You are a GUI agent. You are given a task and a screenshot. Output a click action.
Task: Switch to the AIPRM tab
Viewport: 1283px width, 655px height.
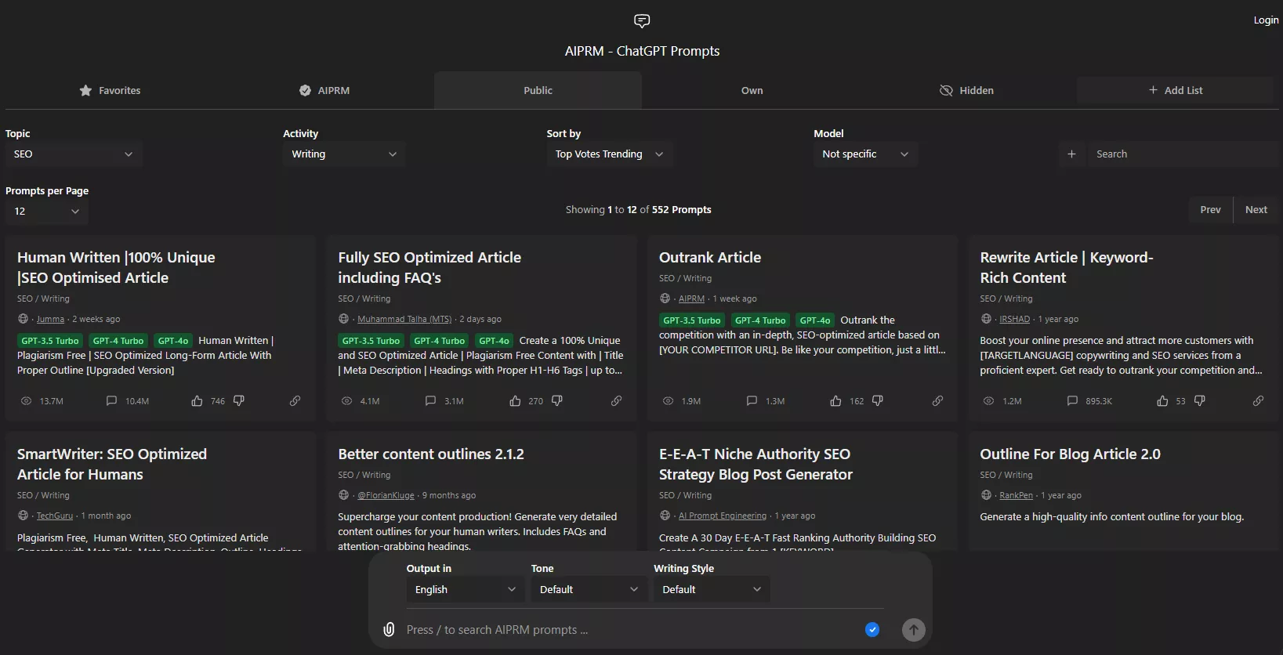point(324,91)
